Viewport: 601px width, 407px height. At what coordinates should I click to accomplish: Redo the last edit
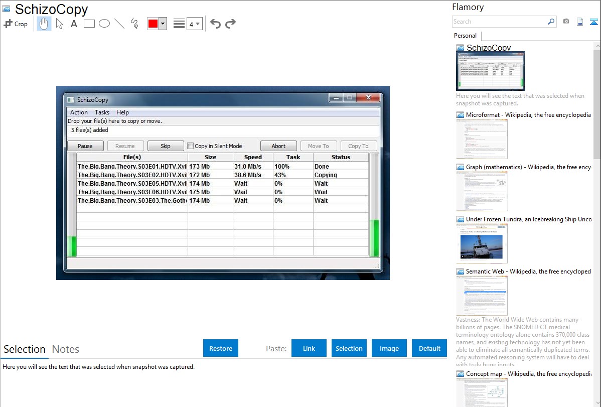(x=230, y=24)
